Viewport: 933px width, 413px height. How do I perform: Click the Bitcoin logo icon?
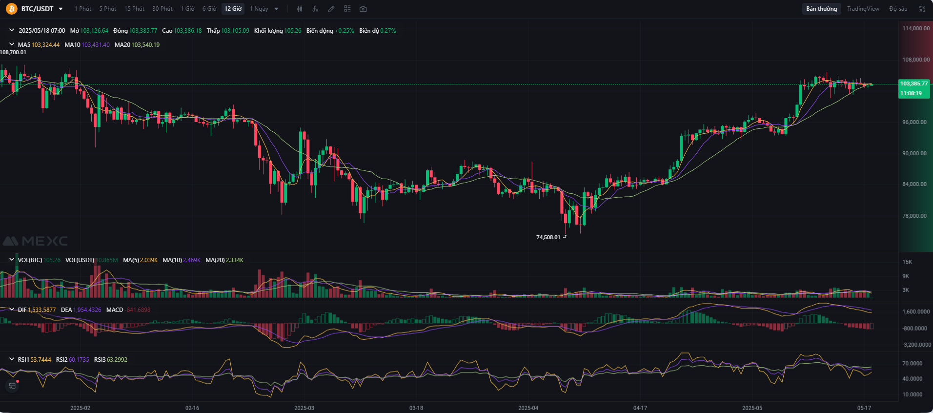point(11,9)
